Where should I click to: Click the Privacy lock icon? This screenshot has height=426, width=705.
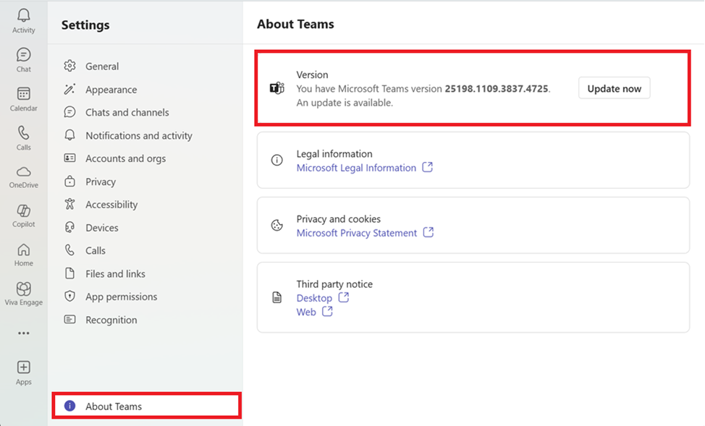pyautogui.click(x=69, y=181)
